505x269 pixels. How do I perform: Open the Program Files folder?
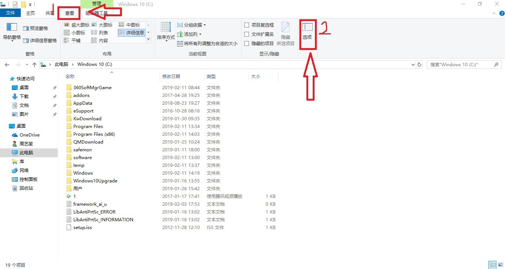coord(89,126)
